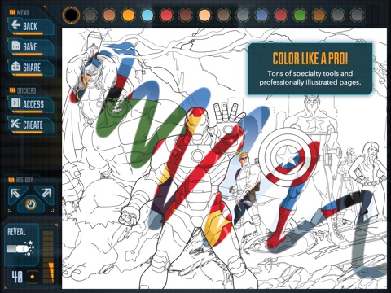
Task: Share the artwork
Action: [30, 68]
